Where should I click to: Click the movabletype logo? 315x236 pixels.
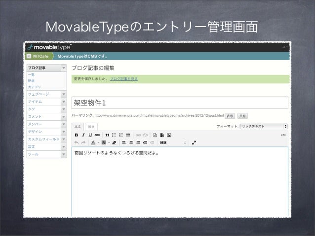click(x=50, y=47)
